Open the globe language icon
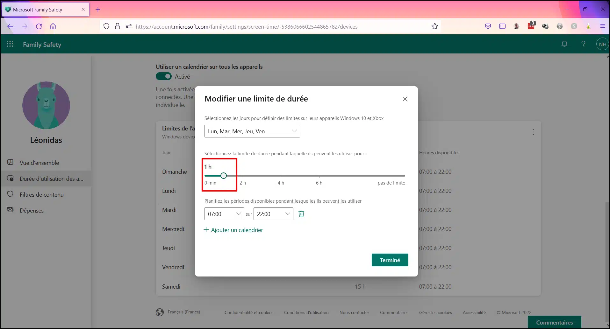Image resolution: width=610 pixels, height=329 pixels. (x=160, y=312)
